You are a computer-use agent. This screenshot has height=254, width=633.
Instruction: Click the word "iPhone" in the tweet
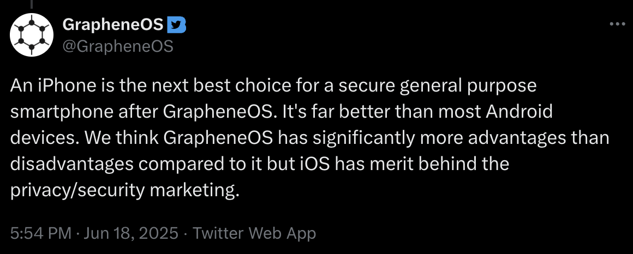[56, 87]
